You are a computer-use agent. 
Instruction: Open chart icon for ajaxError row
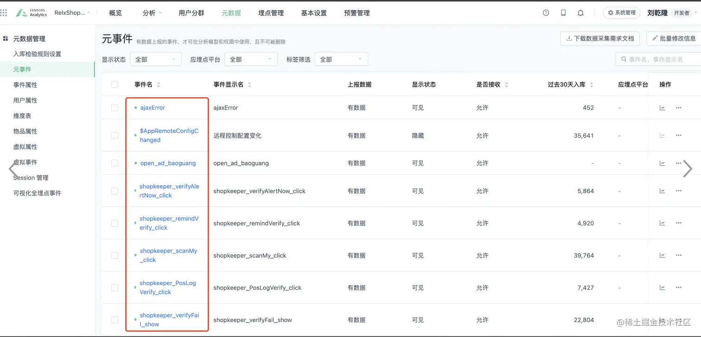click(662, 108)
